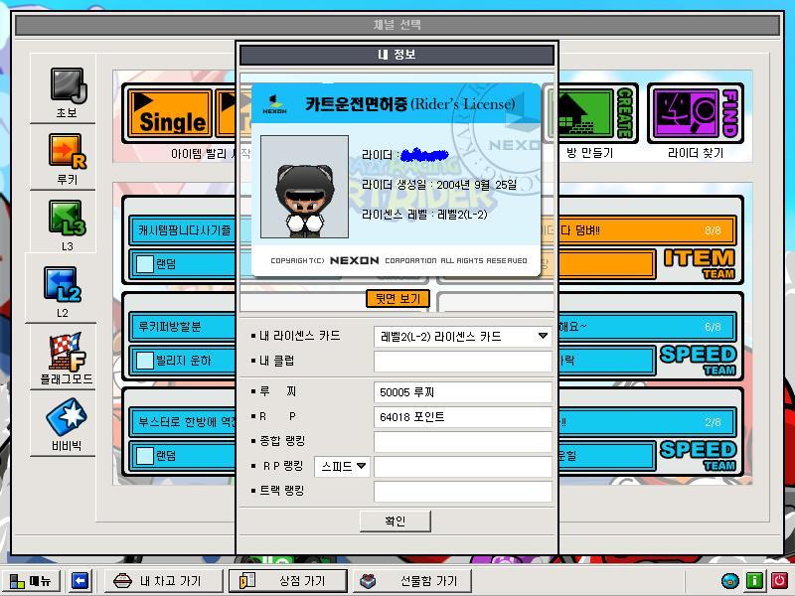
Task: Start Single item quick-start mode
Action: (x=170, y=113)
